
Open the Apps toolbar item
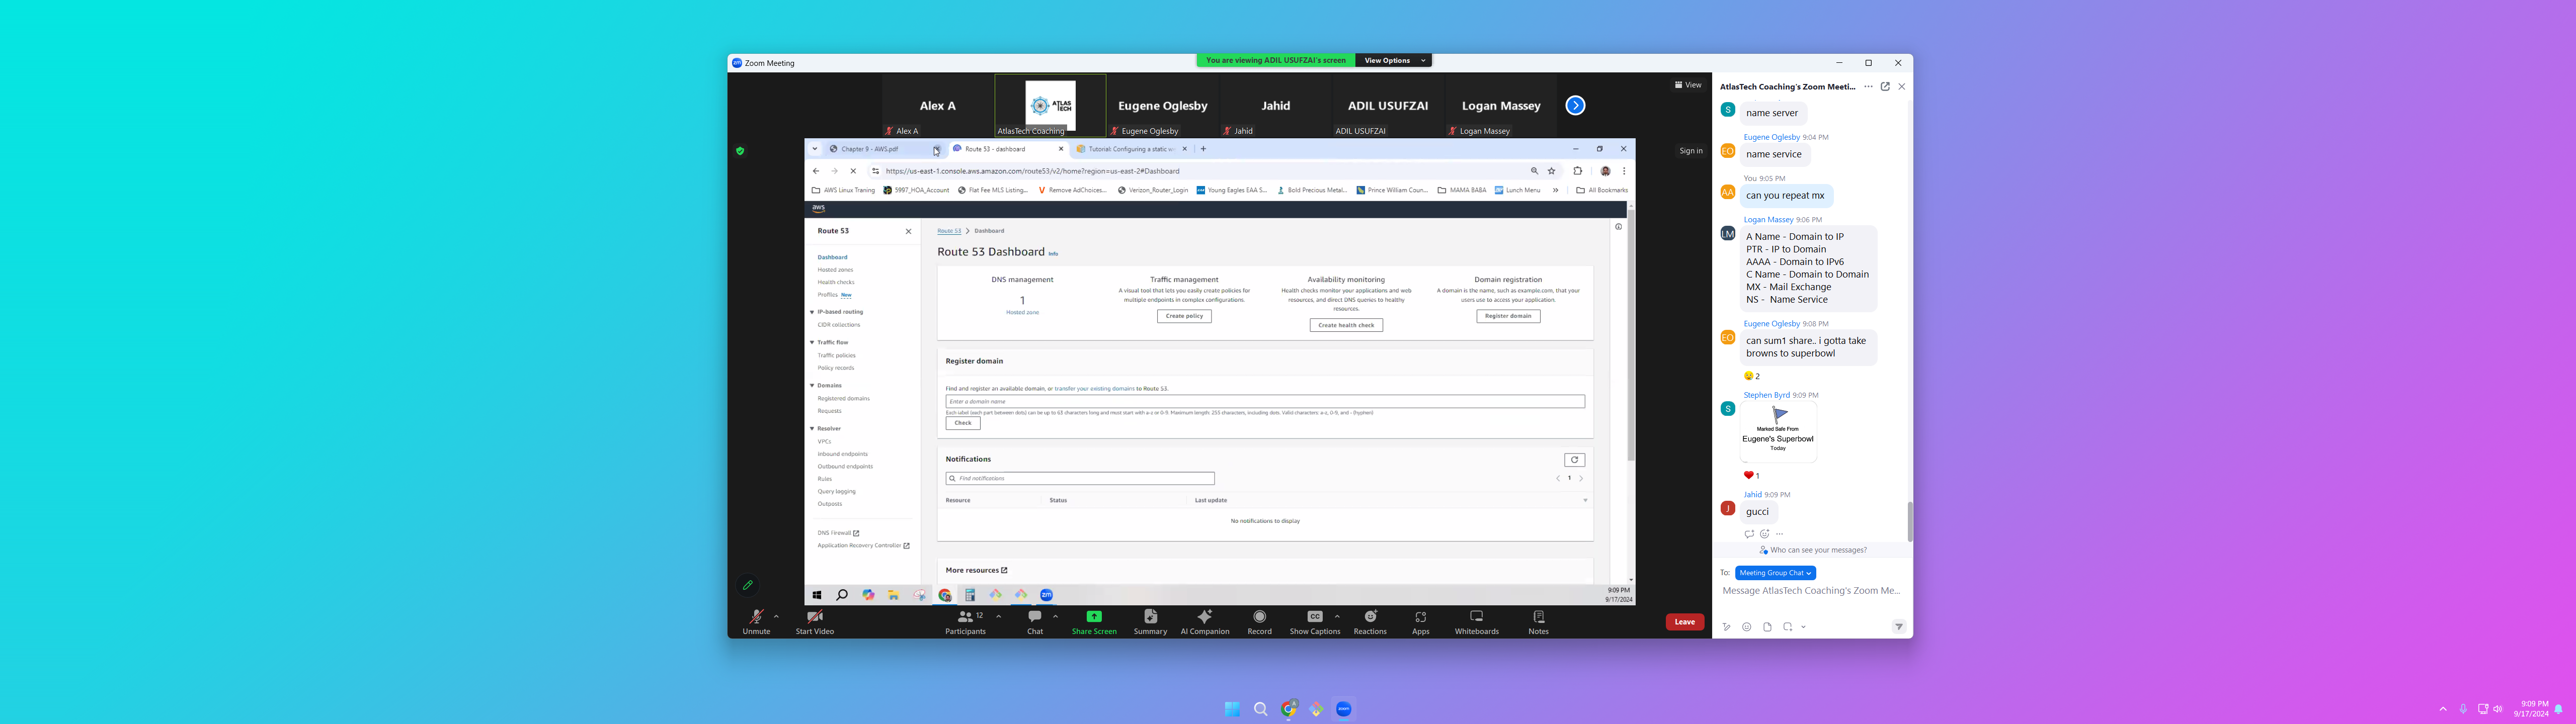coord(1420,617)
